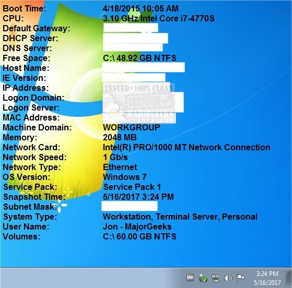
Task: Click the memory value "2048 MB"
Action: pos(120,137)
